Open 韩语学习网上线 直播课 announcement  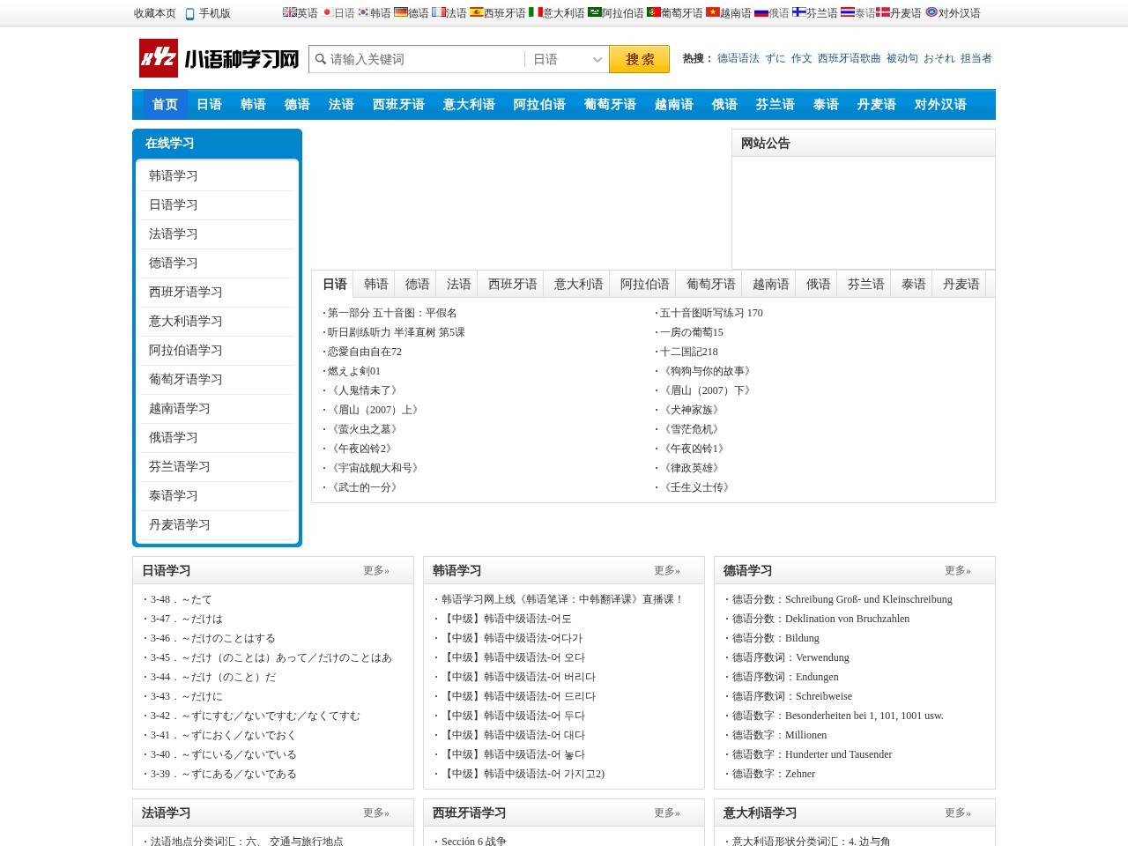(562, 599)
